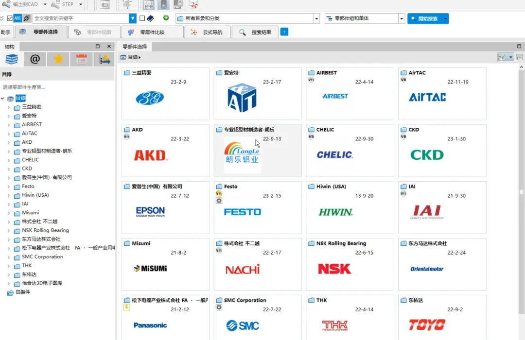The image size is (525, 340).
Task: Open the arrow beside 開始搜索 button
Action: pos(445,18)
